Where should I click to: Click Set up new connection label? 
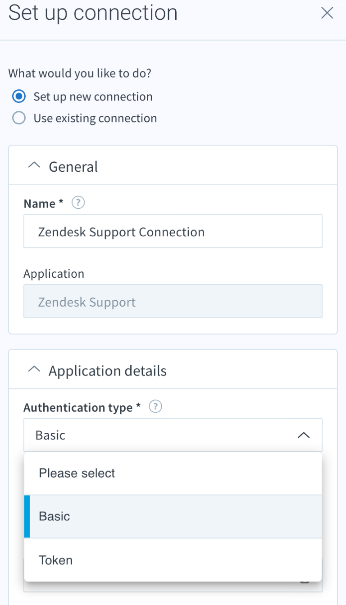[x=93, y=96]
